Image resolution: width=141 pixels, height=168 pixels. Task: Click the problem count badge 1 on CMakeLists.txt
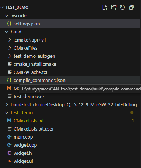tap(133, 121)
